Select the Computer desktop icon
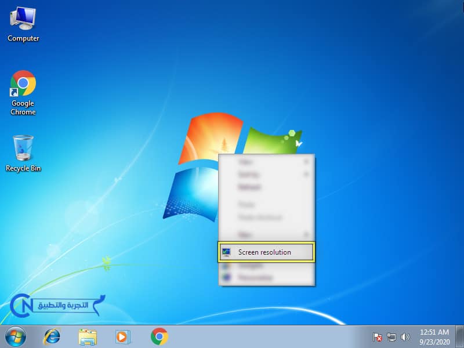The width and height of the screenshot is (464, 348). (23, 24)
